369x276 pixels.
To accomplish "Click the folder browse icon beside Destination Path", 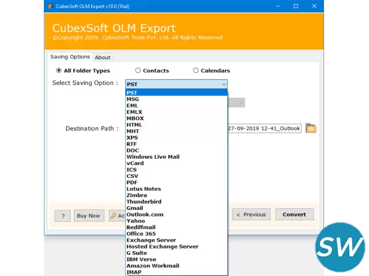I will [311, 128].
